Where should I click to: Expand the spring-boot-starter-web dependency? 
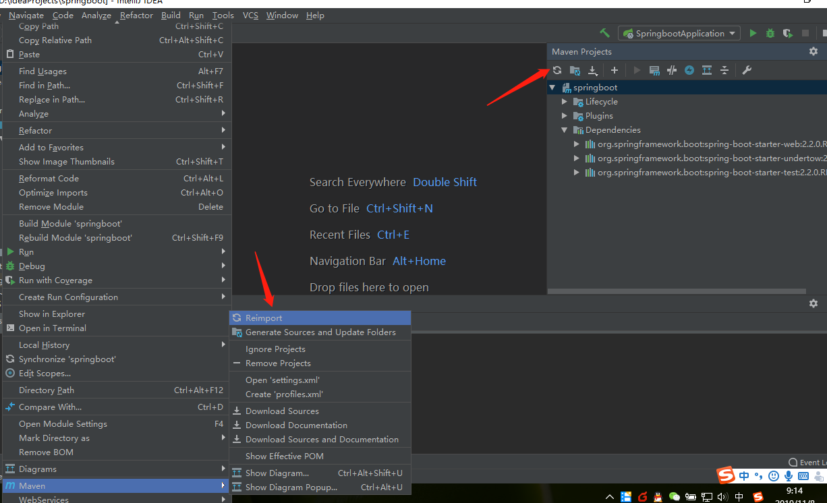click(x=577, y=144)
